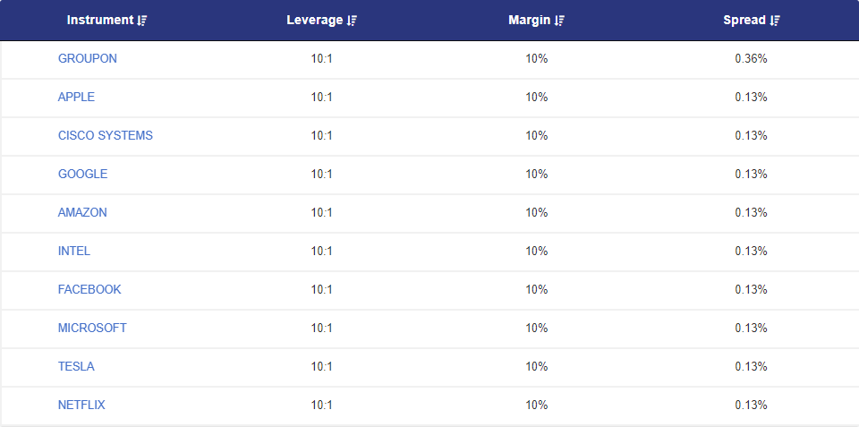Viewport: 859px width, 427px height.
Task: Open the TESLA instrument link
Action: click(76, 366)
